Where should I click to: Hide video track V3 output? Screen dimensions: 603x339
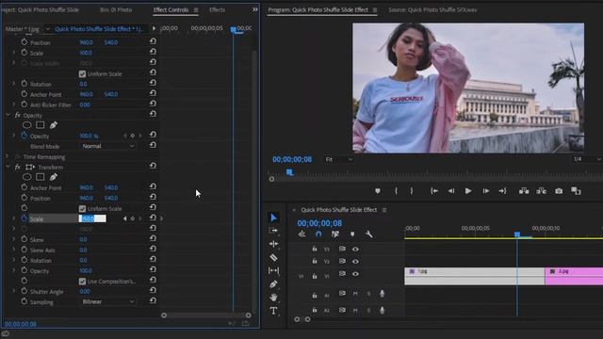pos(355,249)
